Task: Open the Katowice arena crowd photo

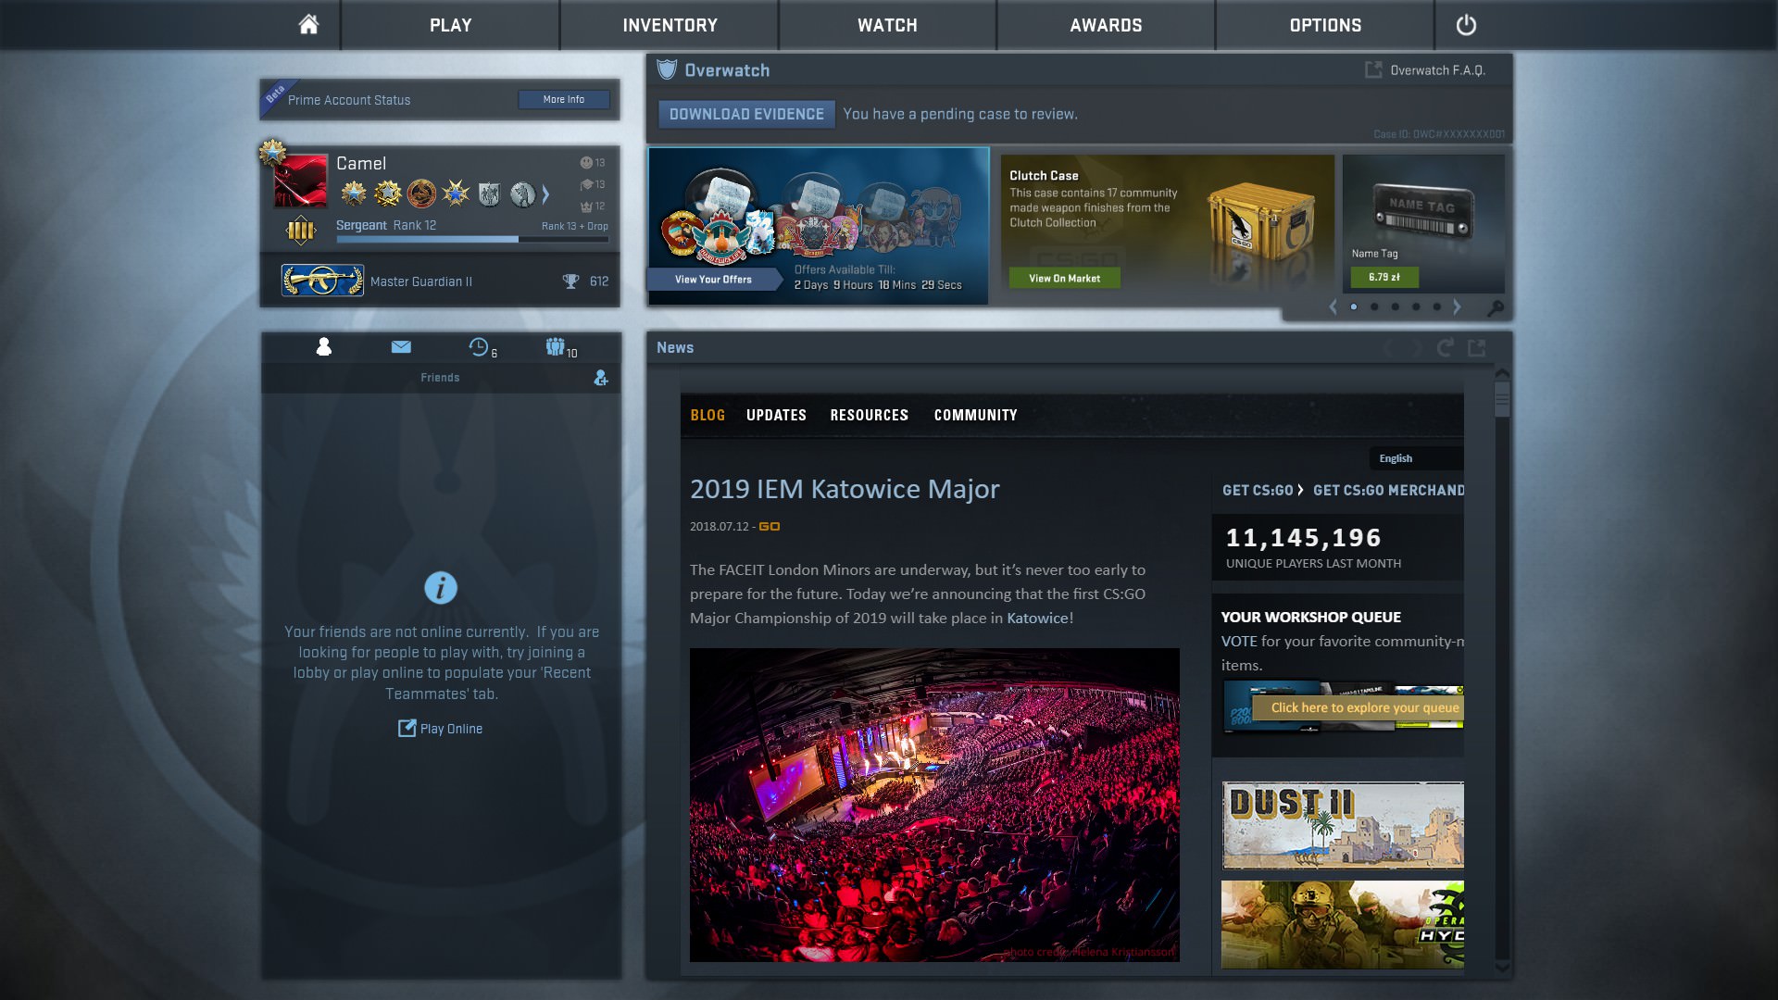Action: click(934, 805)
